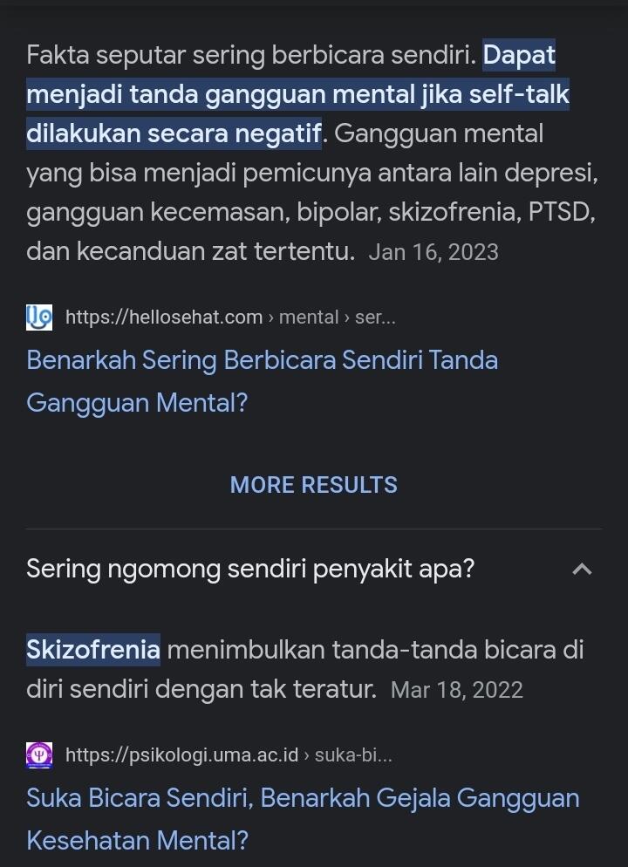Viewport: 628px width, 867px height.
Task: Select the highlighted 'Skizofrenia' text
Action: click(92, 649)
